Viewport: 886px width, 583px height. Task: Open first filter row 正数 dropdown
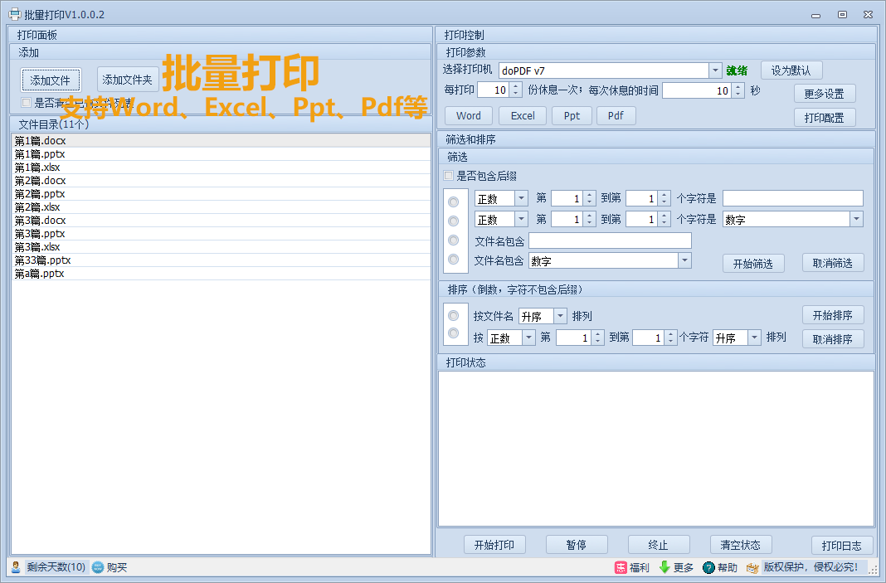(521, 198)
